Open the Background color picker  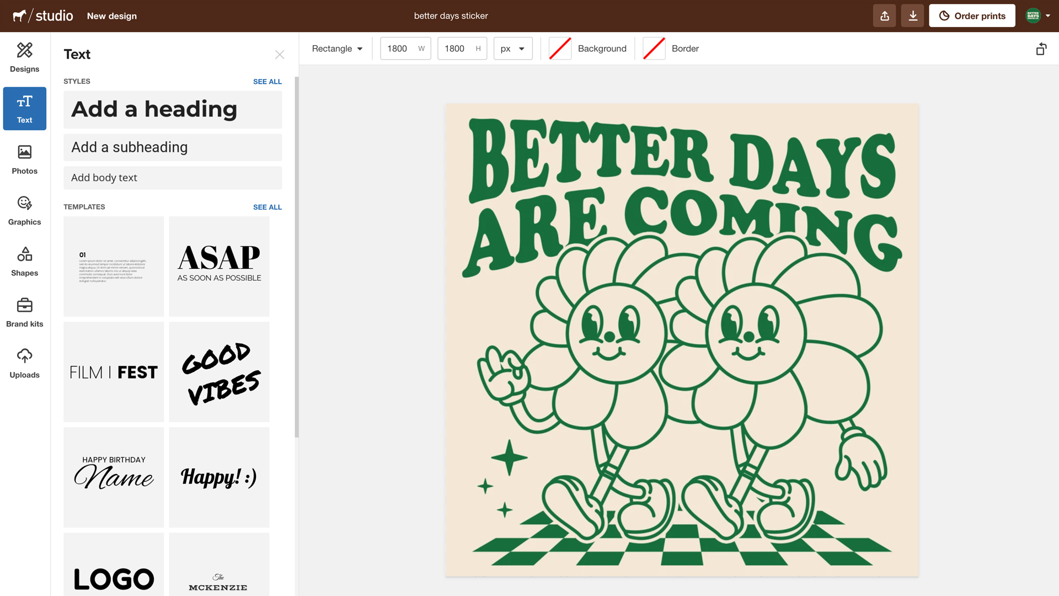560,49
